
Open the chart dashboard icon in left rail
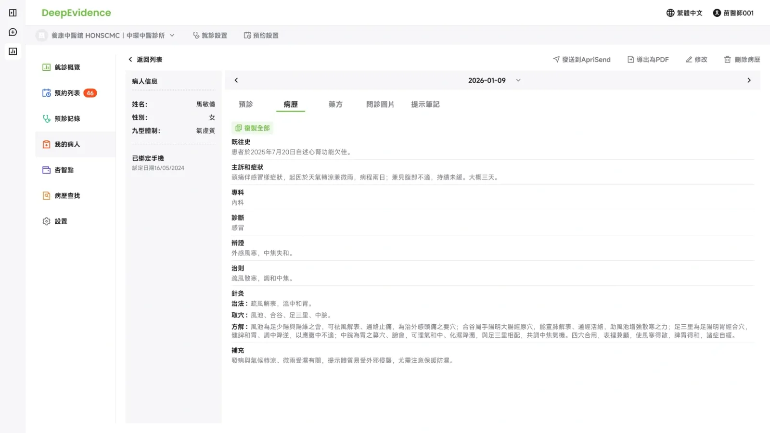(x=13, y=51)
